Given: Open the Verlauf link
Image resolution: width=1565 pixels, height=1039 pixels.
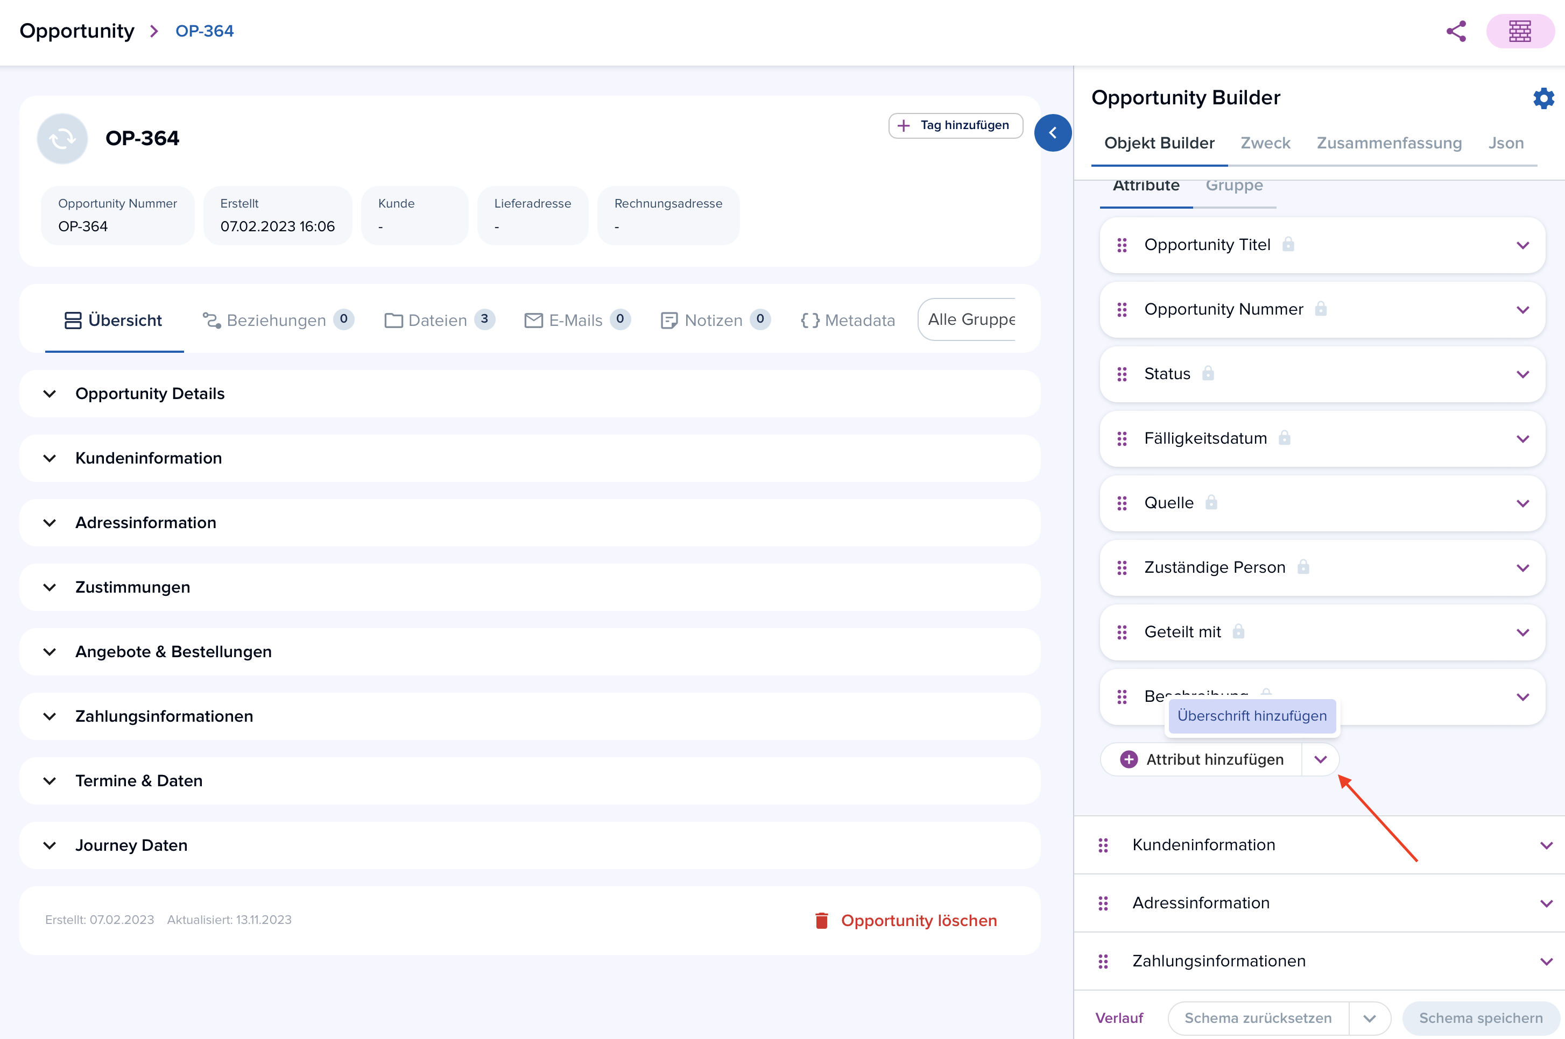Looking at the screenshot, I should pyautogui.click(x=1119, y=1019).
